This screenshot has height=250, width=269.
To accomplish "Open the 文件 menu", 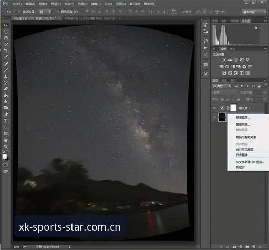I will (x=17, y=4).
